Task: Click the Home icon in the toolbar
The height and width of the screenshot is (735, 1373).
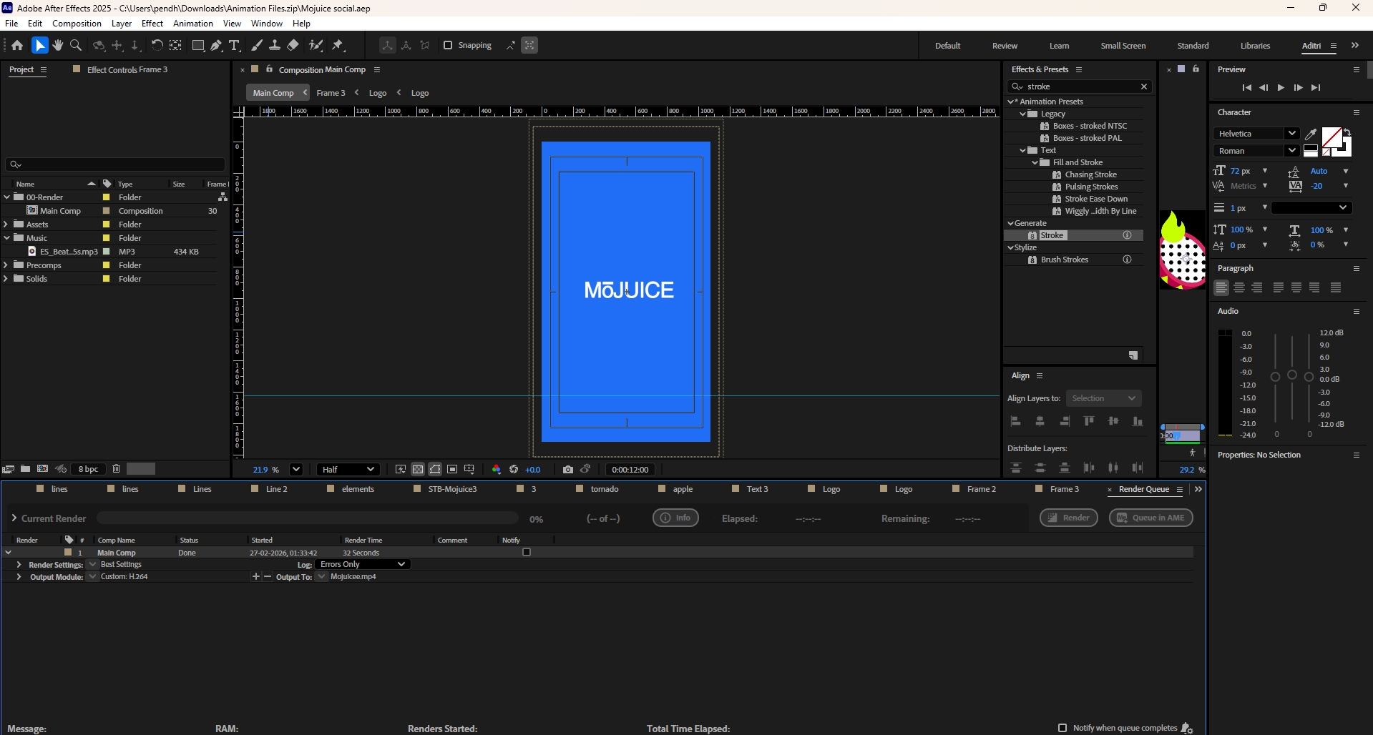Action: pyautogui.click(x=17, y=45)
